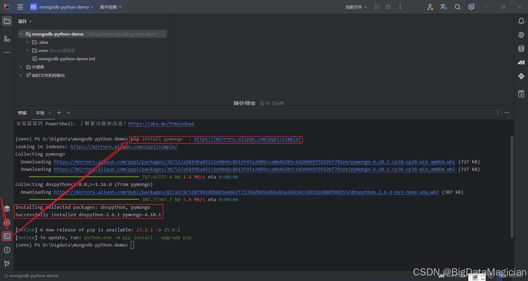Open the aka.ms/PSWindows link
The width and height of the screenshot is (528, 281).
[x=161, y=124]
